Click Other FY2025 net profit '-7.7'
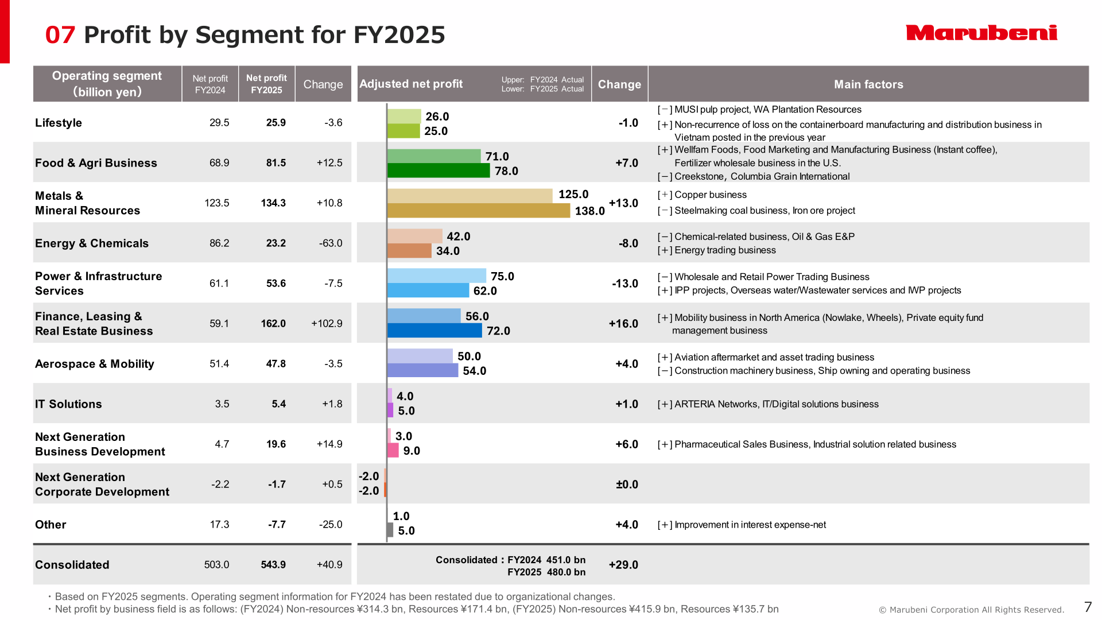Image resolution: width=1102 pixels, height=620 pixels. pos(277,525)
